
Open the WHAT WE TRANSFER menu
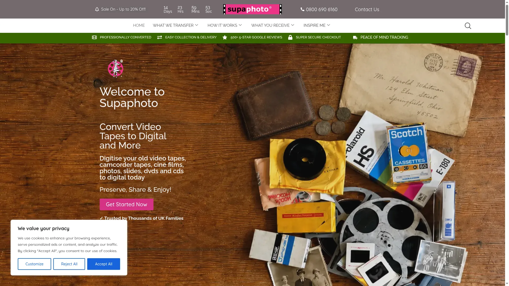point(173,25)
